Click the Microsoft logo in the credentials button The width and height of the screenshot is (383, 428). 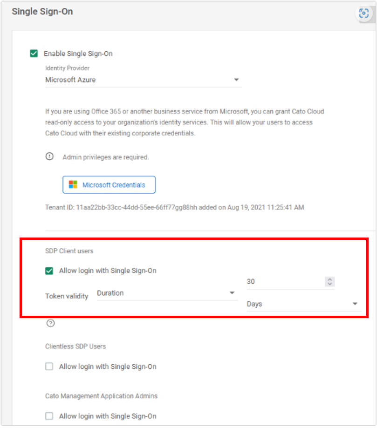73,184
